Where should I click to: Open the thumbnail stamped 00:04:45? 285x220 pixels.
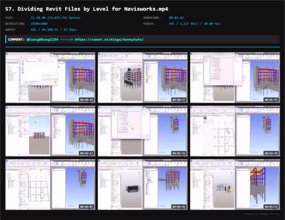point(142,185)
